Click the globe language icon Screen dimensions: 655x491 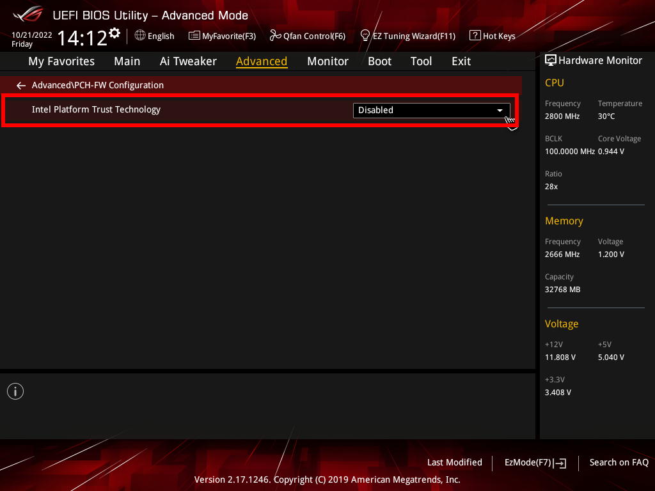click(x=140, y=36)
